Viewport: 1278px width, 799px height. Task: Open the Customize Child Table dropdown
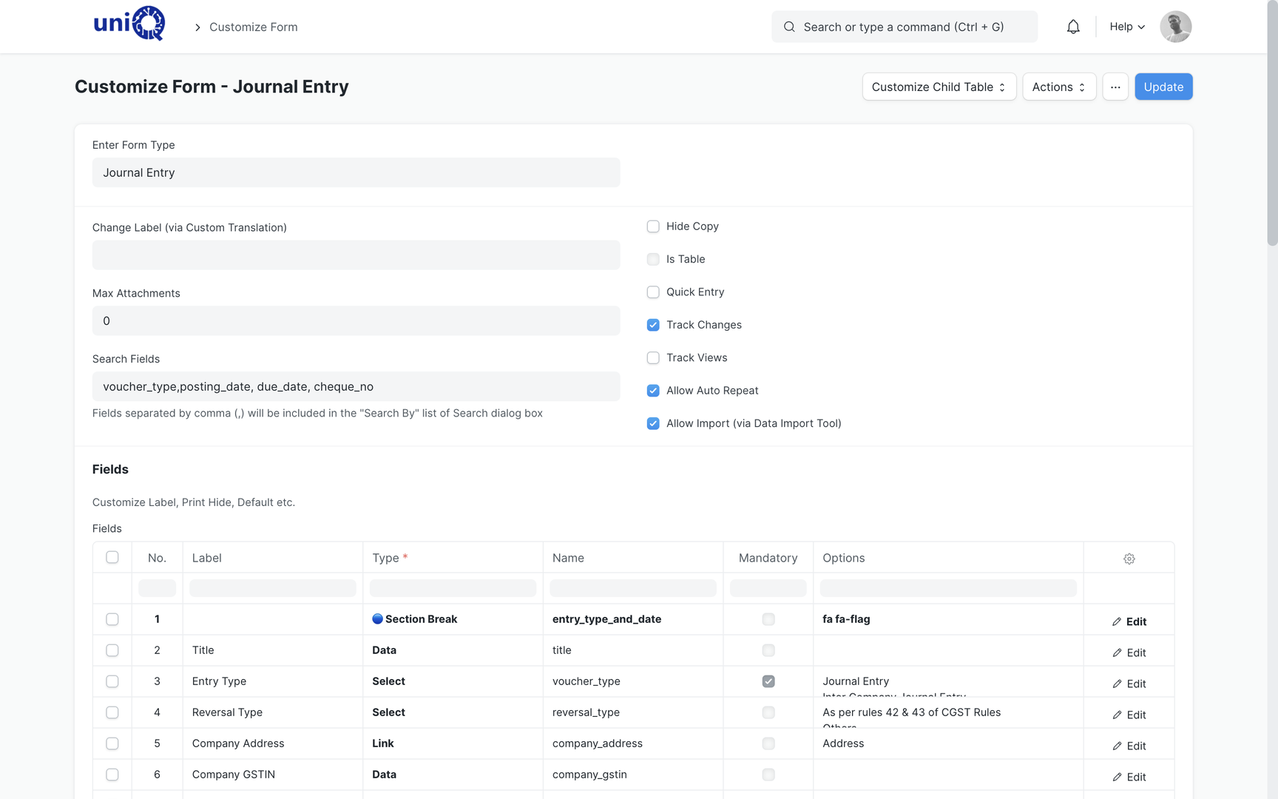(x=939, y=87)
